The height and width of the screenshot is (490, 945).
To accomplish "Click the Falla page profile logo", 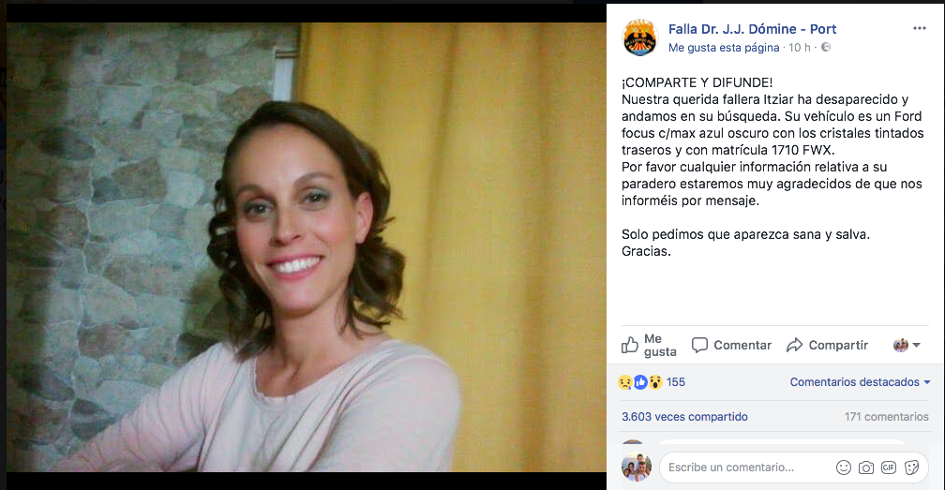I will (x=640, y=37).
